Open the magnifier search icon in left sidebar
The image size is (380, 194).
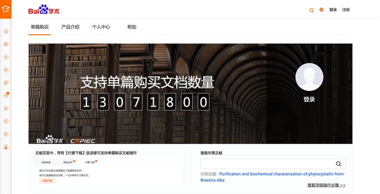point(6,32)
